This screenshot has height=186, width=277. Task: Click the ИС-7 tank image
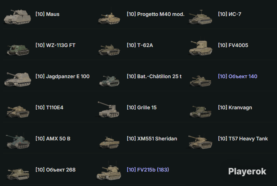tap(200, 17)
